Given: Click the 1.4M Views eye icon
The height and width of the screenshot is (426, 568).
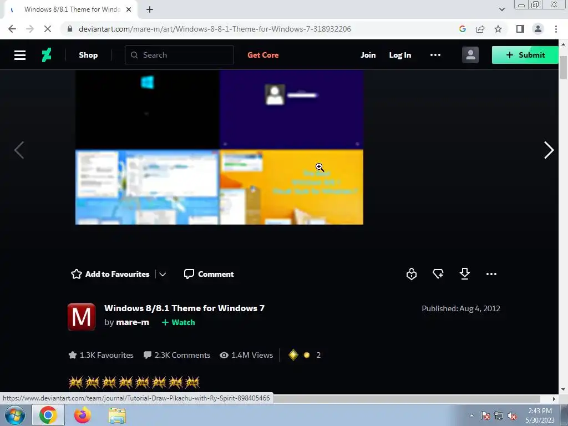Looking at the screenshot, I should click(224, 356).
